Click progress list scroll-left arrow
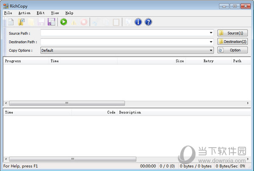The width and height of the screenshot is (254, 171). 6,103
